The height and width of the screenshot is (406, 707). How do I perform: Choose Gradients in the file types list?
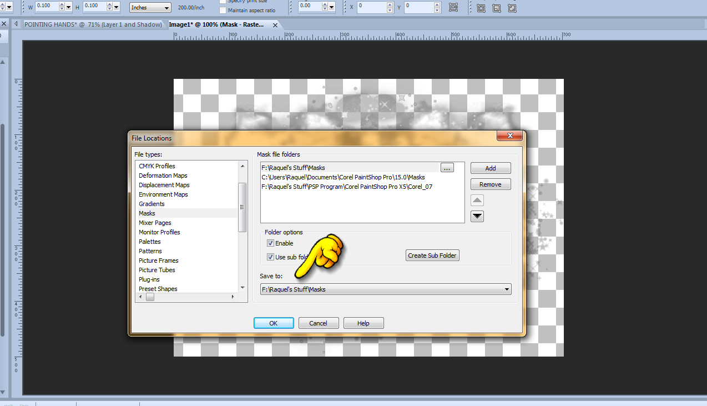(x=151, y=204)
